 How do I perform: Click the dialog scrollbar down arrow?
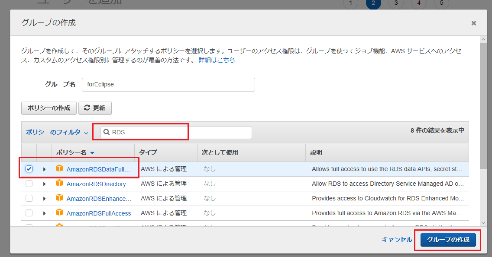click(x=483, y=223)
